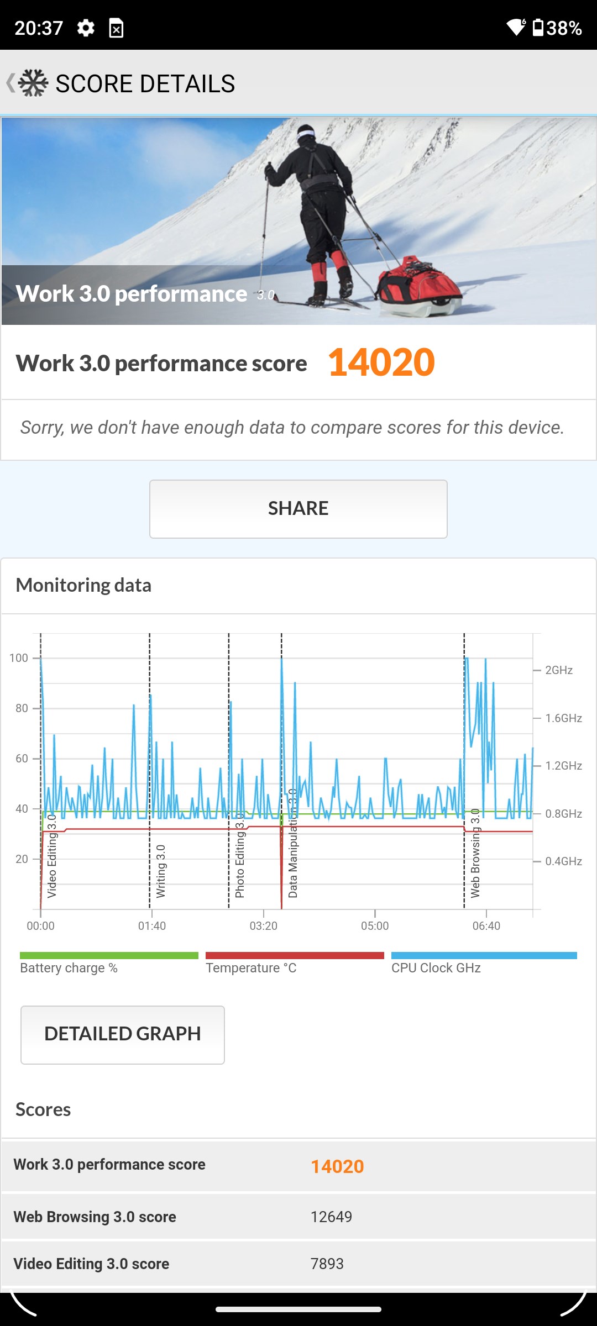
Task: Tap the Video Editing 3.0 chart marker
Action: coord(51,856)
